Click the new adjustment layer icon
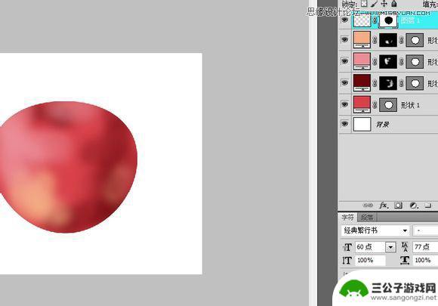The width and height of the screenshot is (438, 306). (x=414, y=206)
